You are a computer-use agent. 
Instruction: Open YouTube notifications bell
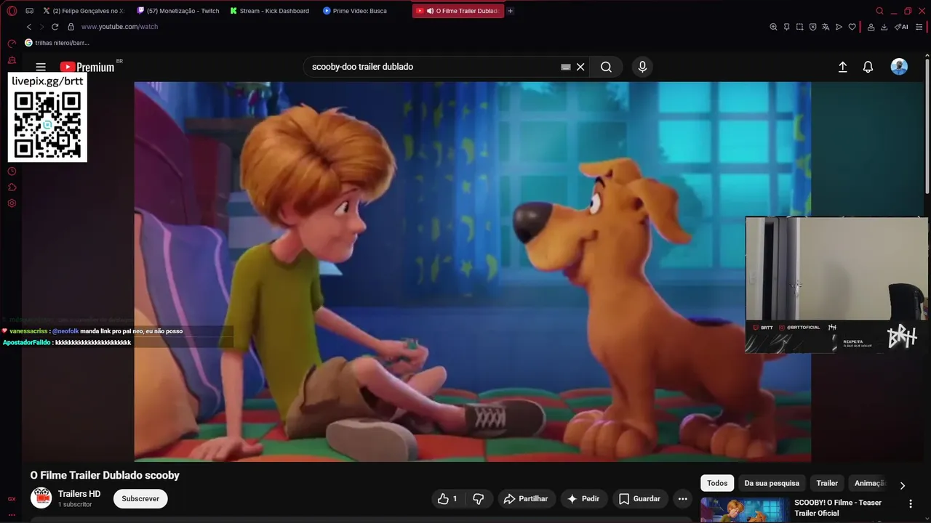tap(868, 67)
